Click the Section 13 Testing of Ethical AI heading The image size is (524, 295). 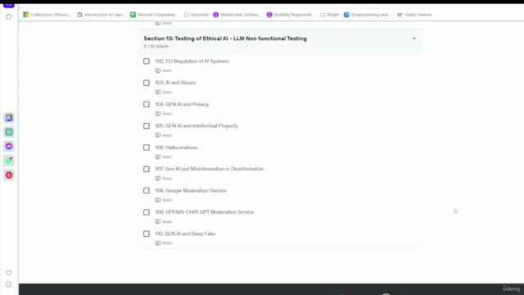click(225, 39)
